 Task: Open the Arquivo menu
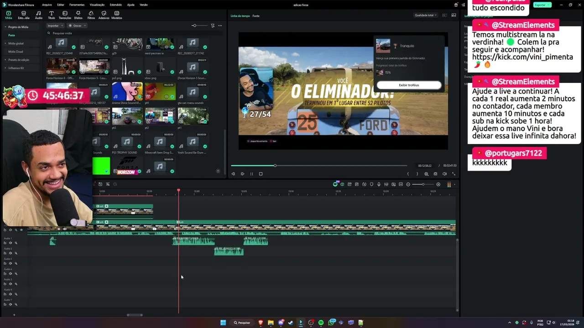[x=47, y=5]
